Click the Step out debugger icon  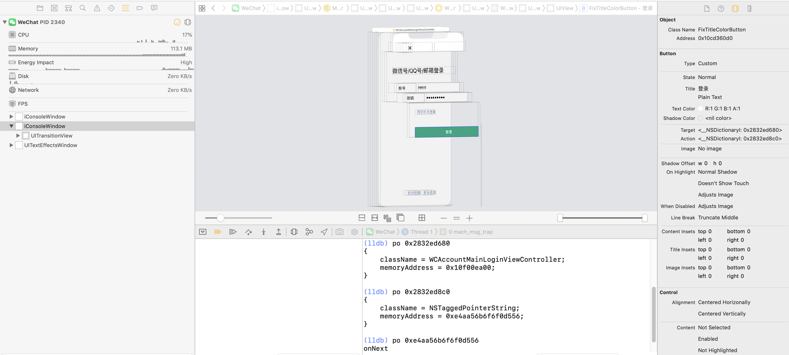278,232
